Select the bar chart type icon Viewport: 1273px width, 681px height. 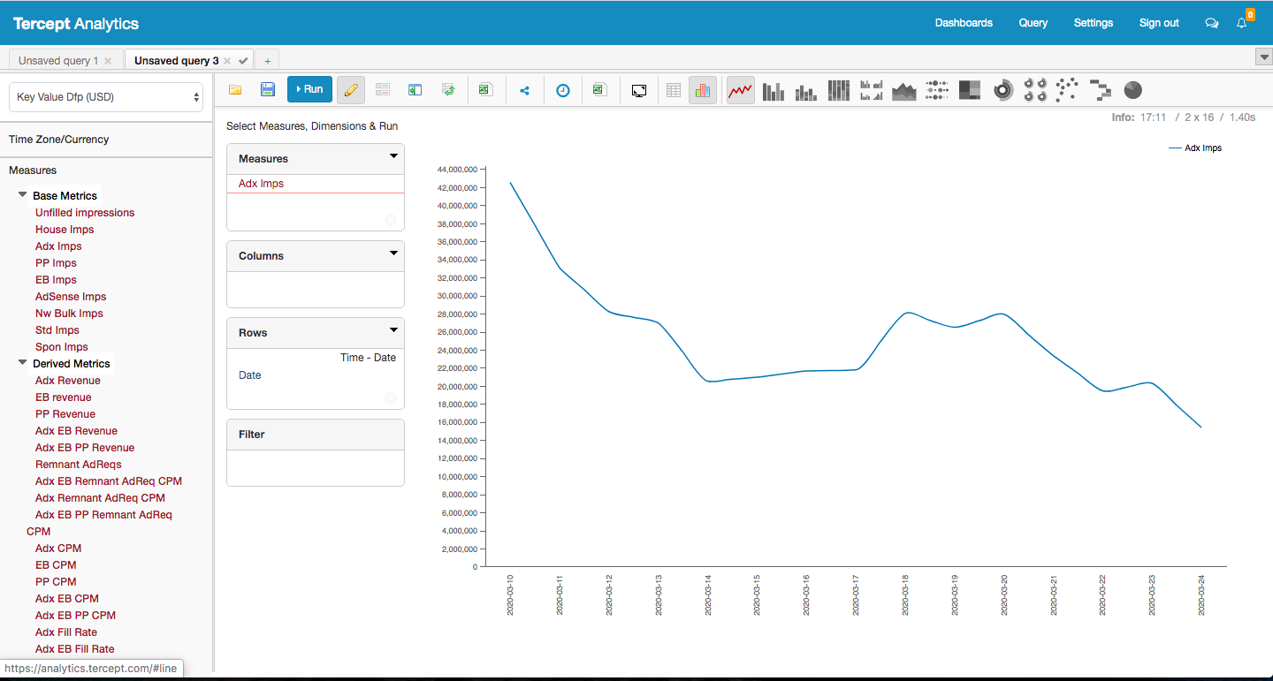[x=774, y=90]
